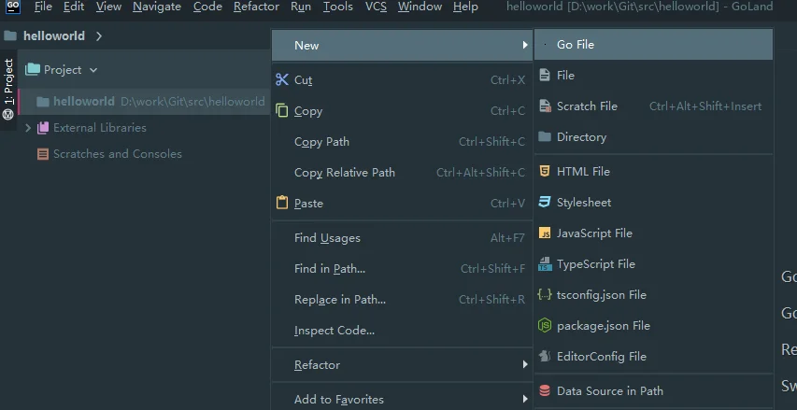Open the File menu
797x410 pixels.
tap(43, 7)
